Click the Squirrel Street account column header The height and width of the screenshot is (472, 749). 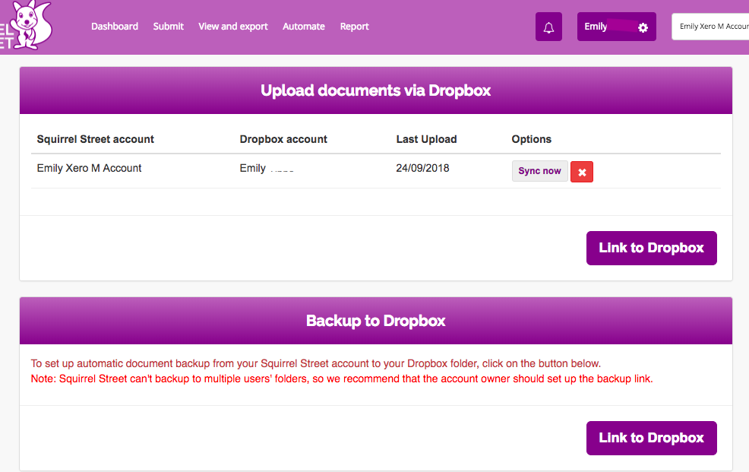(96, 139)
